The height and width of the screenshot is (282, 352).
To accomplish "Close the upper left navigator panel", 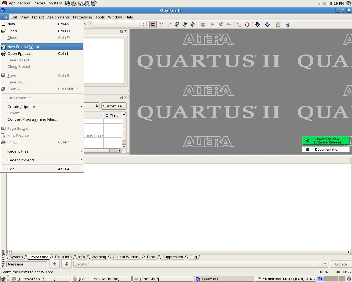I will [x=125, y=32].
